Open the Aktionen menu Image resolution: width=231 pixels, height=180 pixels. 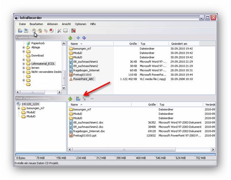point(52,24)
